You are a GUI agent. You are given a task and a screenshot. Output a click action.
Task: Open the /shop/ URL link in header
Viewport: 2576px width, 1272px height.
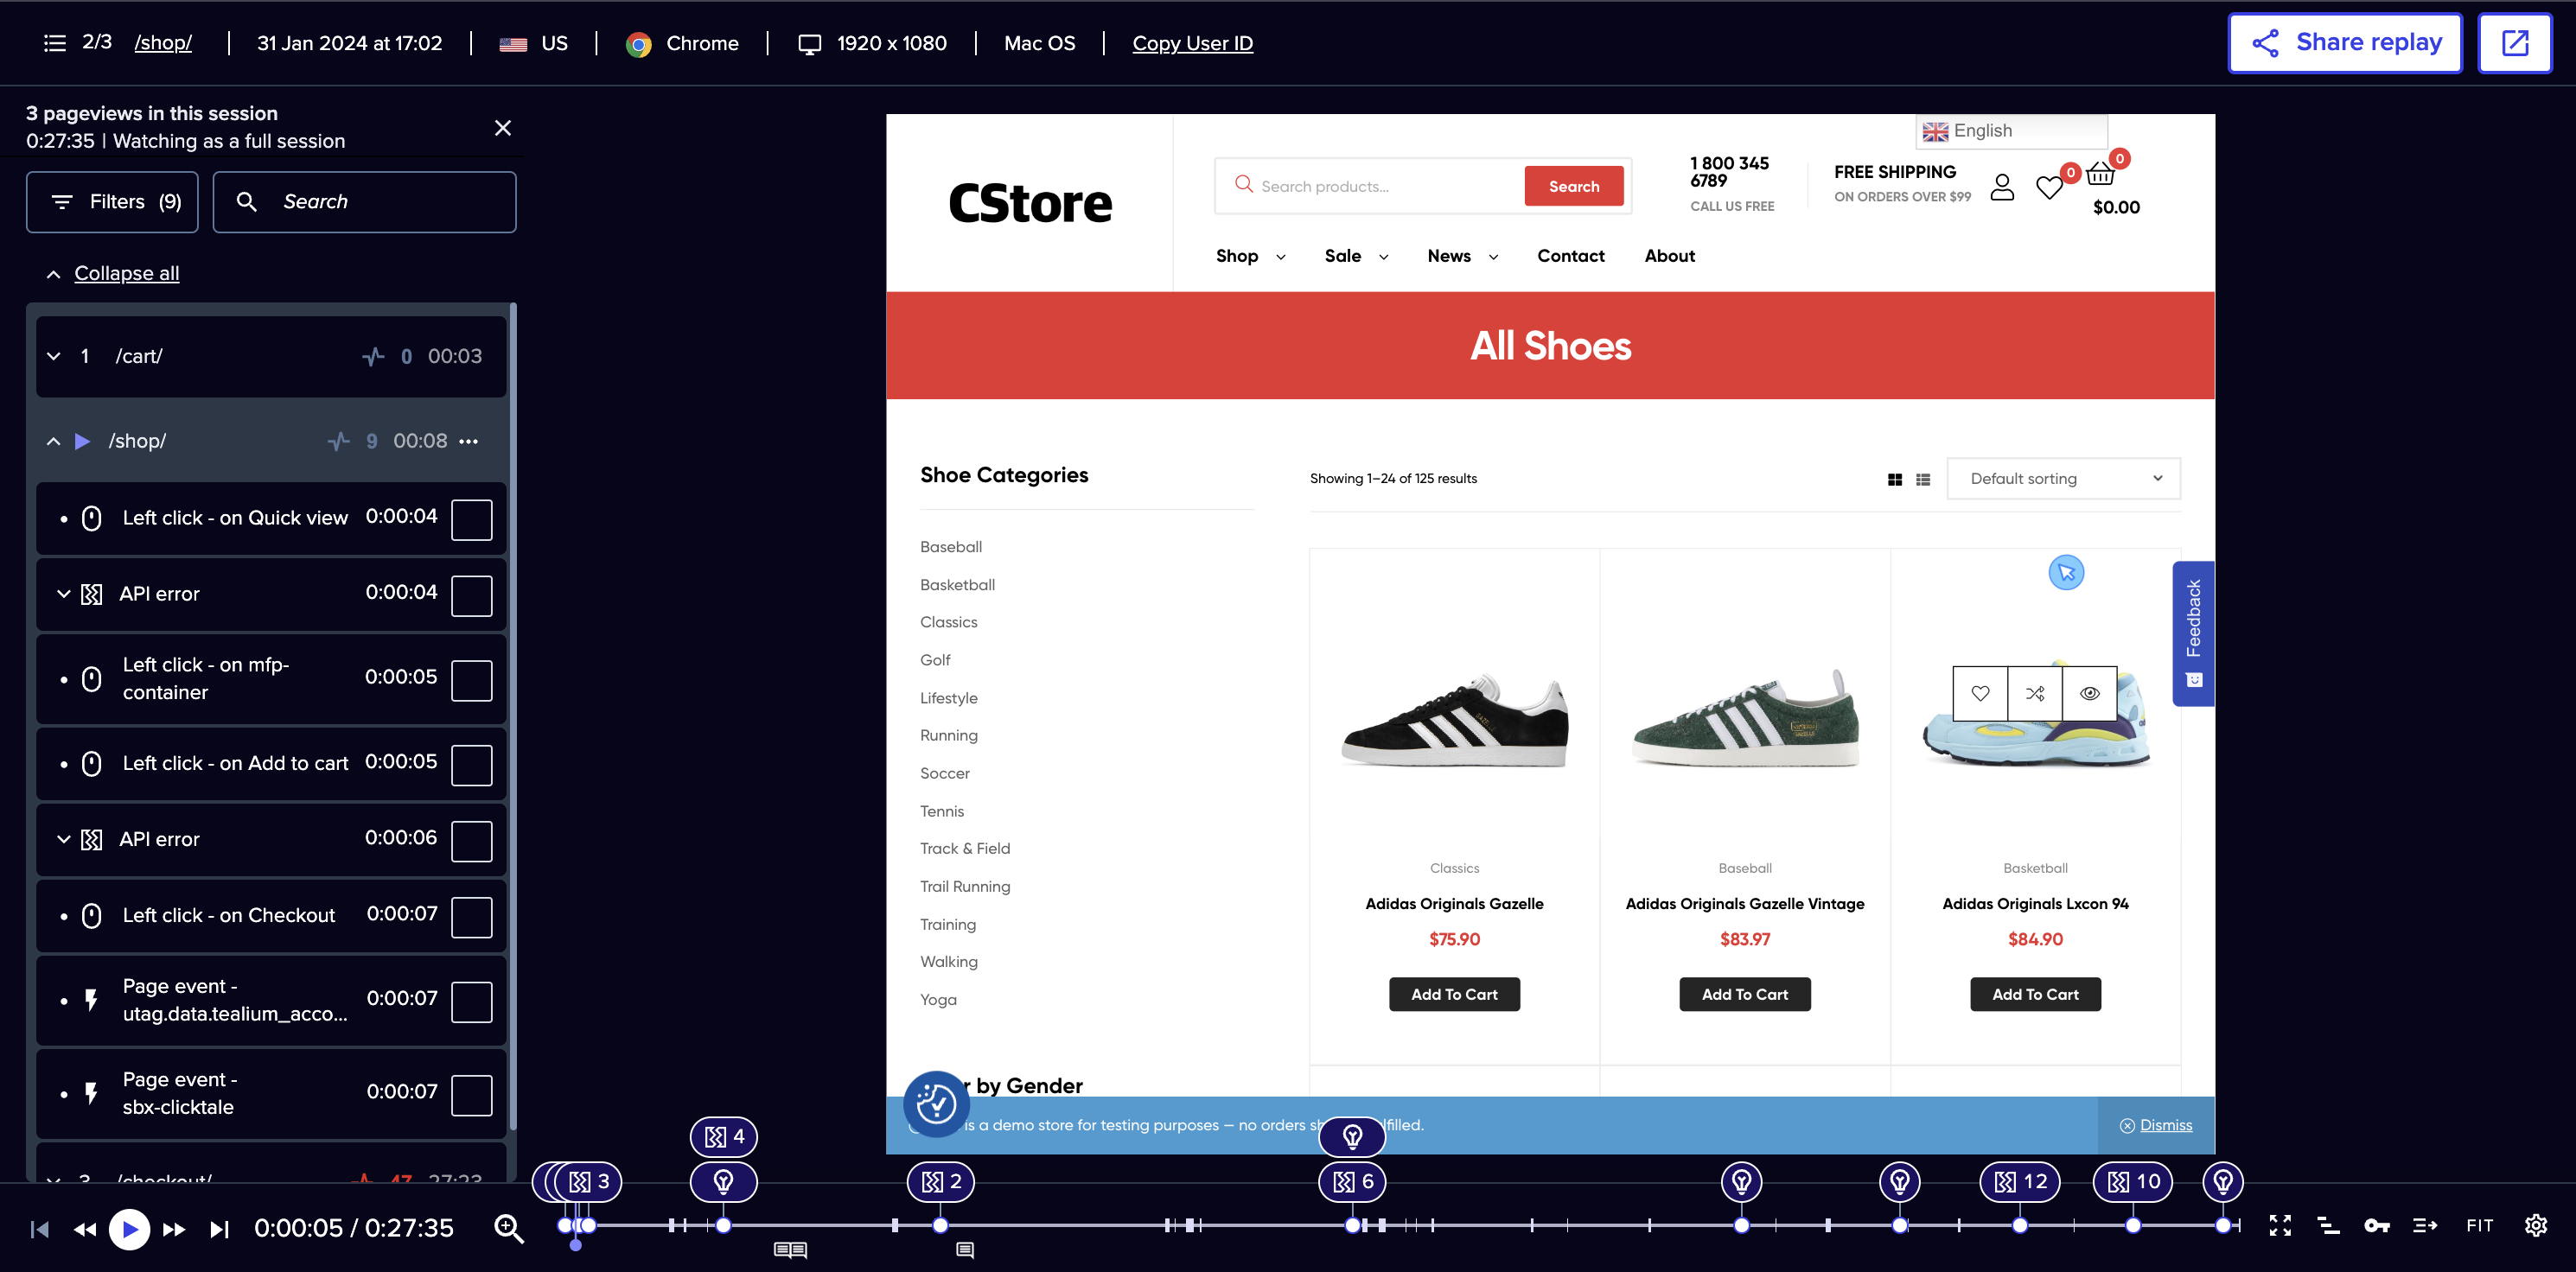163,43
